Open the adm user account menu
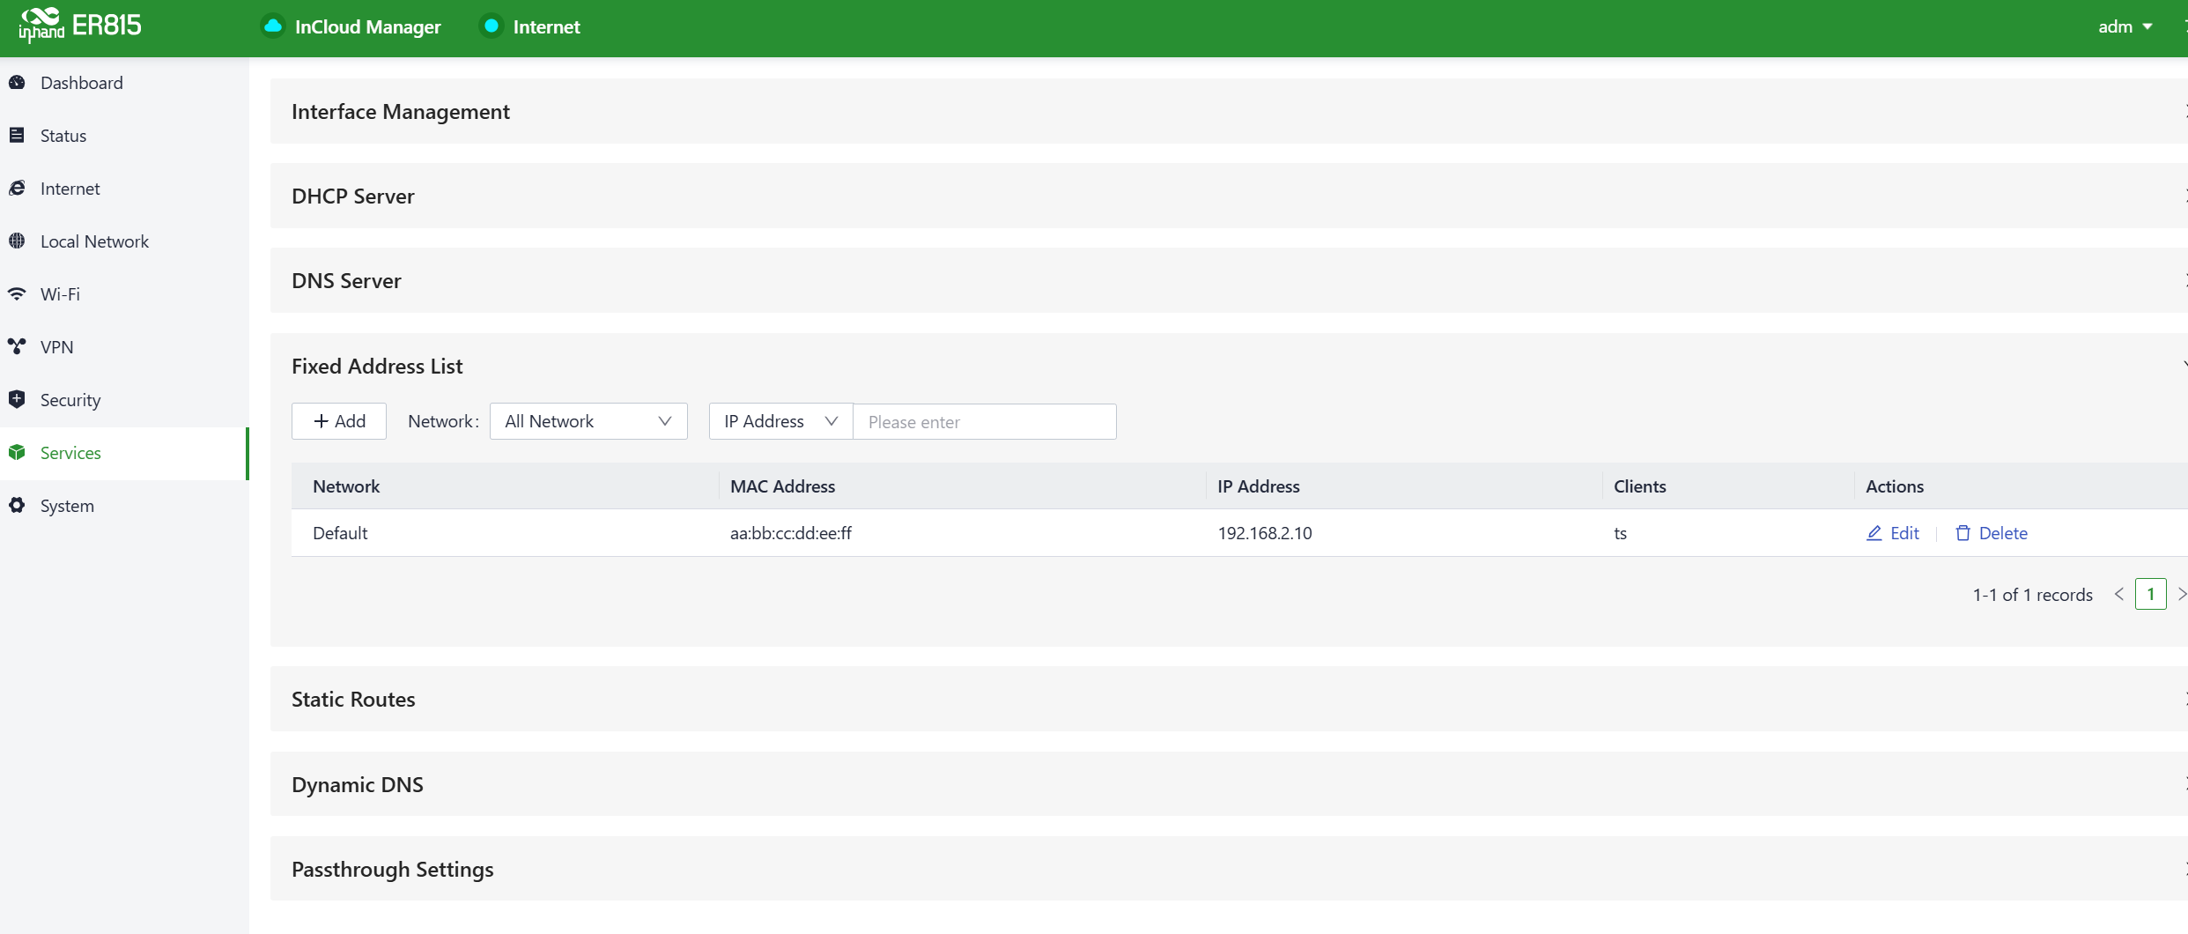Screen dimensions: 2188x934 [2125, 26]
